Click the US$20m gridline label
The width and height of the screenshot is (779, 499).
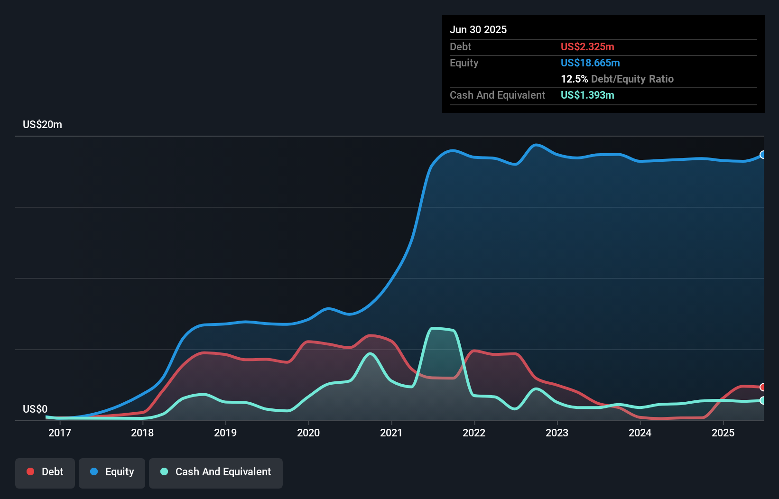42,124
